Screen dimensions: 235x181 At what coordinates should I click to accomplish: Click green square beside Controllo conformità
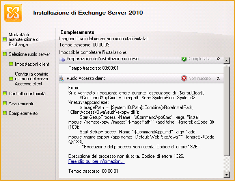(x=5, y=93)
